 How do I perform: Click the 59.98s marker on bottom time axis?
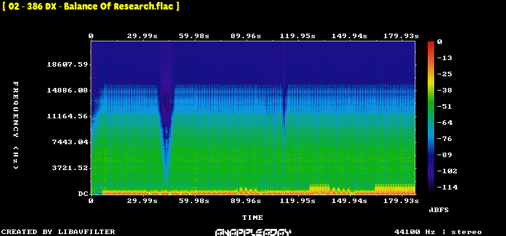194,201
